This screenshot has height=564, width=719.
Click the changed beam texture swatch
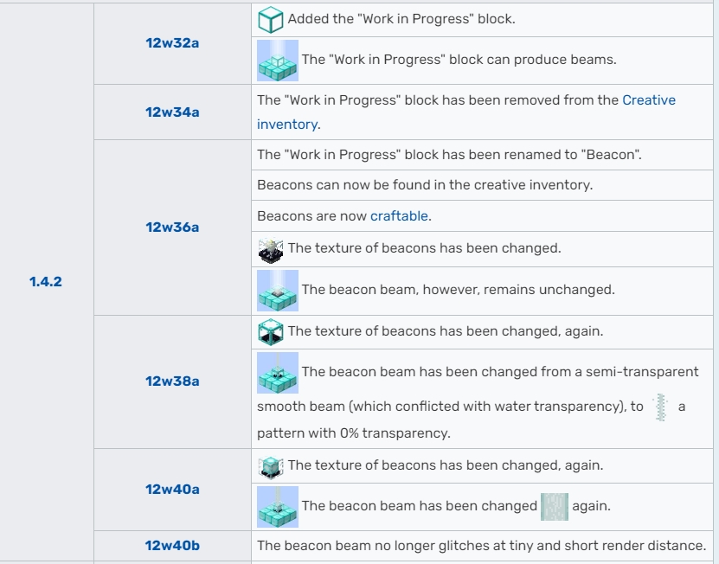[x=555, y=507]
